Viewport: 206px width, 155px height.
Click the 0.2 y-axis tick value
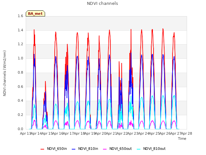pos(20,115)
